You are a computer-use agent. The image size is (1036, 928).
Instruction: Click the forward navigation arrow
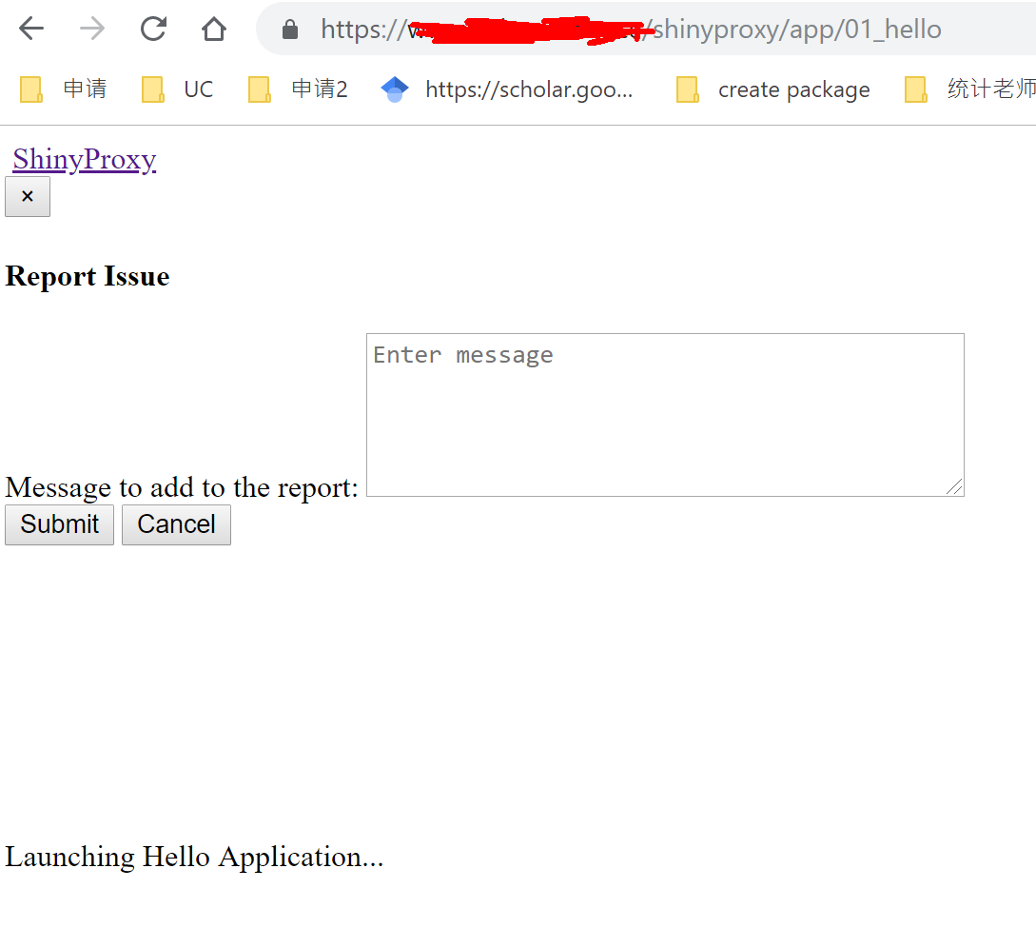point(91,28)
